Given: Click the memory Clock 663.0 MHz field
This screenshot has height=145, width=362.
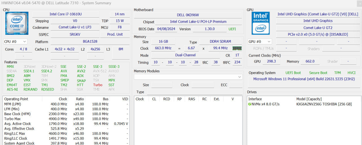Looking at the screenshot, I should pos(163,48).
